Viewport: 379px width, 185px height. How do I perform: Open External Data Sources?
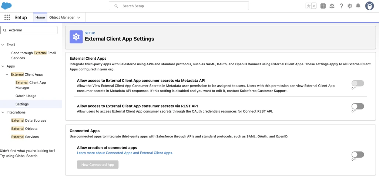(29, 120)
